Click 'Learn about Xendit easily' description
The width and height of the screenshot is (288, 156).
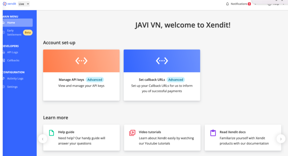tap(166, 141)
